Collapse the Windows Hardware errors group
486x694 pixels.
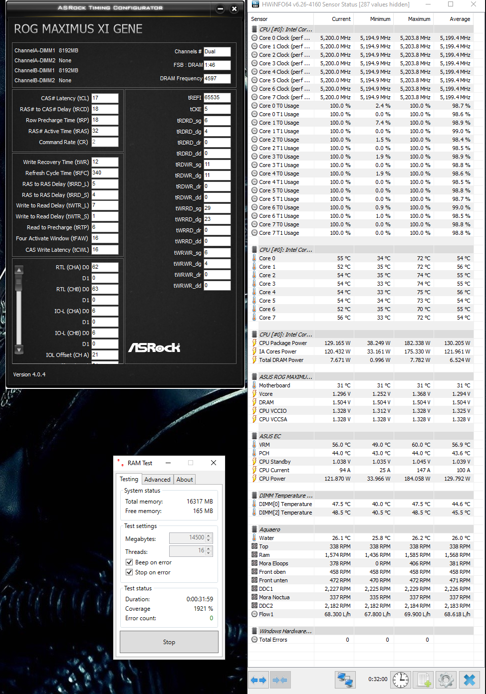pos(254,631)
